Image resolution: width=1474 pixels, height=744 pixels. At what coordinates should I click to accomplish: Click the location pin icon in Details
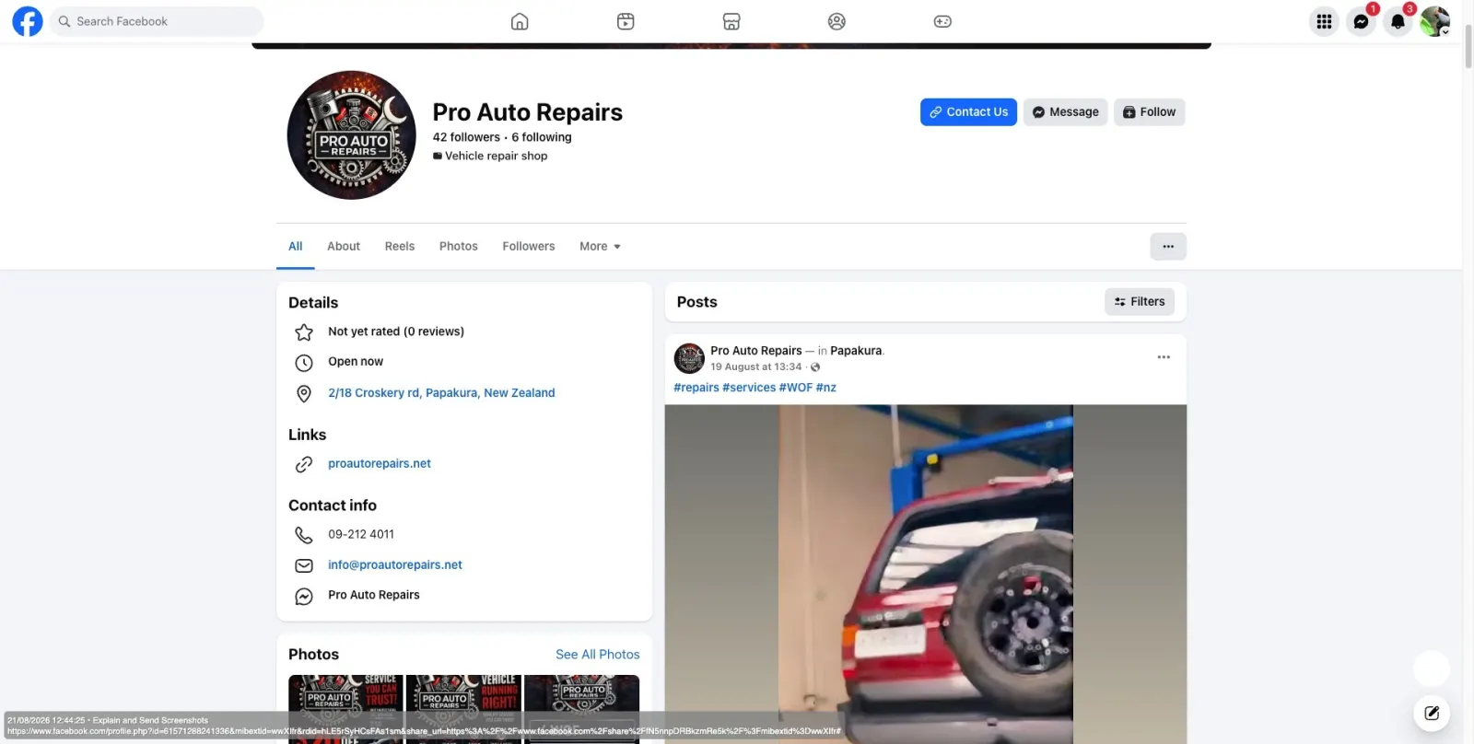[304, 394]
